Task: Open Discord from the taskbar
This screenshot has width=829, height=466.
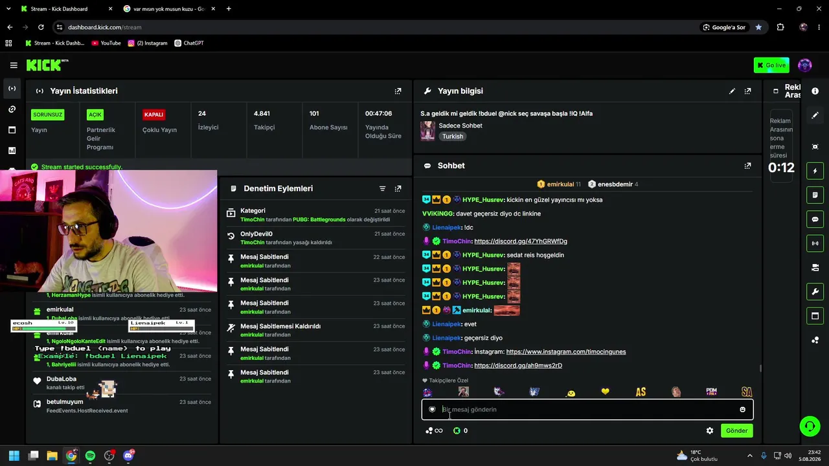Action: [128, 456]
